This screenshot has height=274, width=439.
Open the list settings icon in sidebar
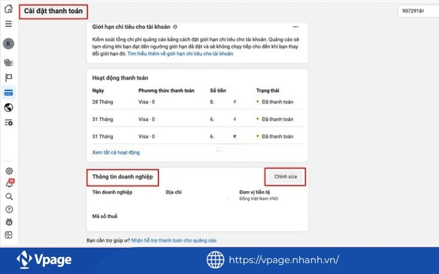pos(8,123)
